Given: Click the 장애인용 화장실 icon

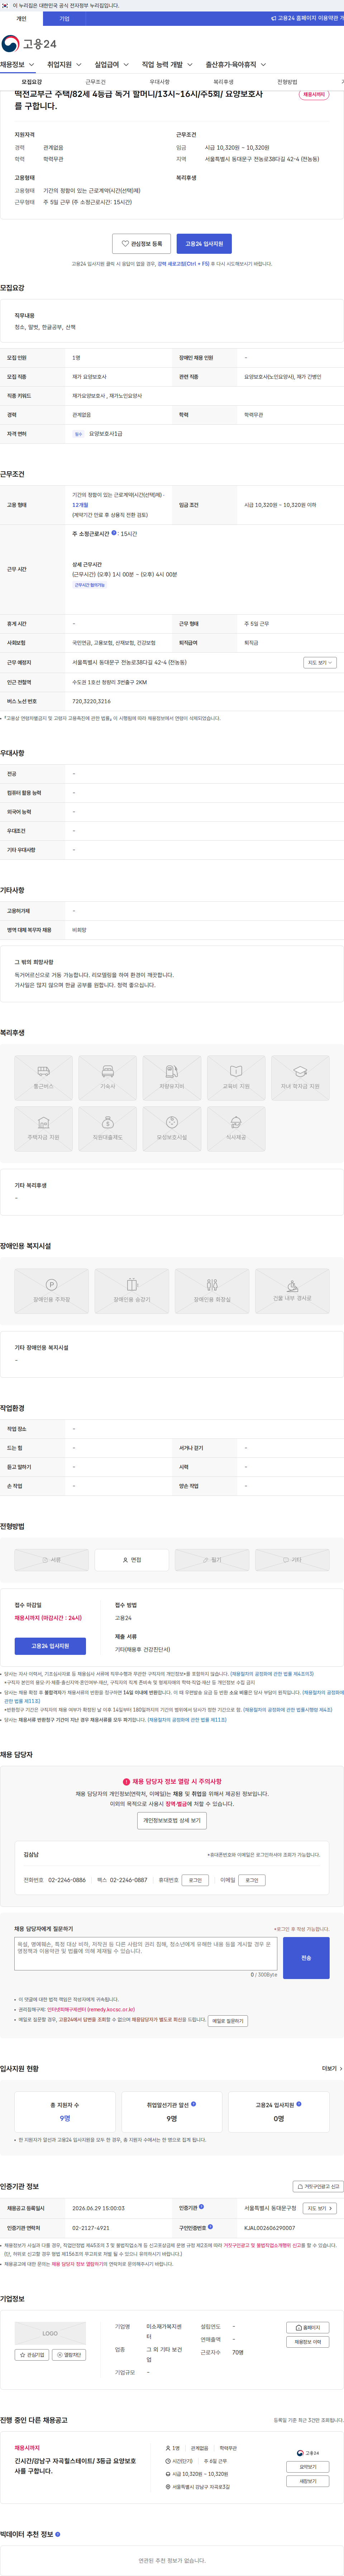Looking at the screenshot, I should pyautogui.click(x=212, y=1291).
